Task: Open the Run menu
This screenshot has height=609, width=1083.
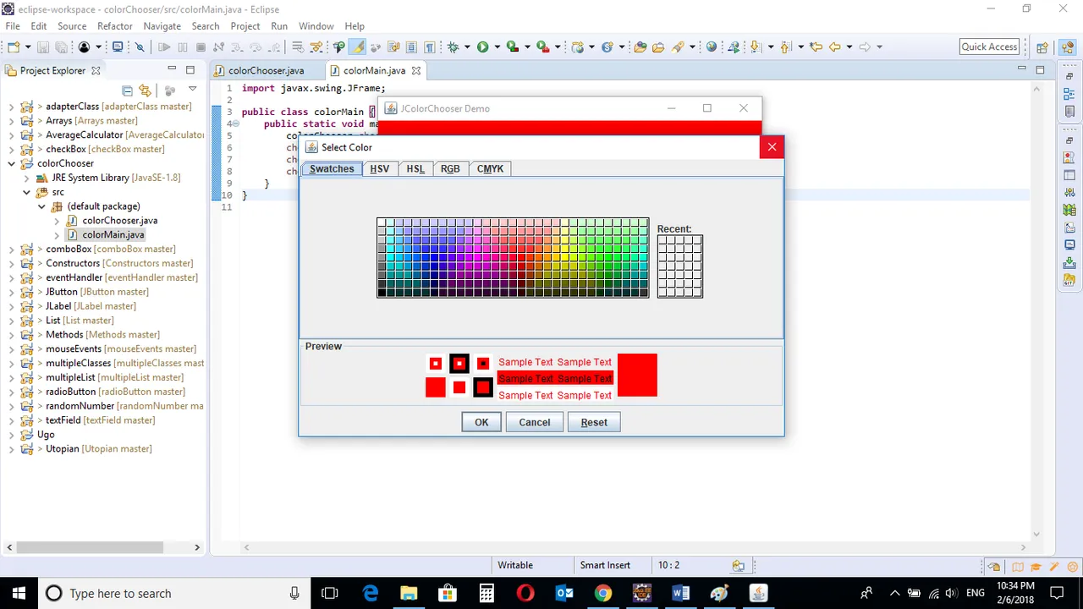Action: (x=279, y=26)
